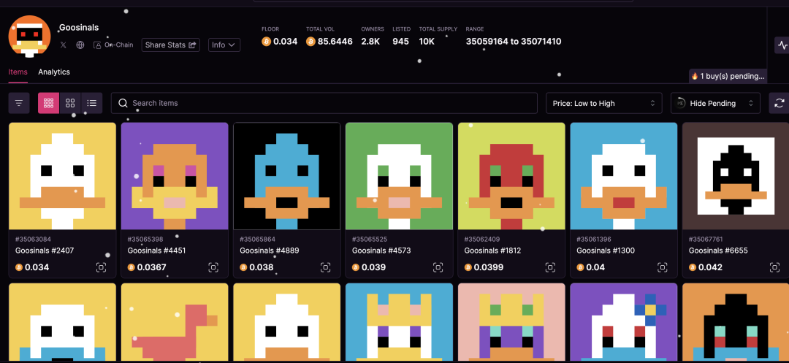The width and height of the screenshot is (789, 363).
Task: Click the On-Chain indicator icon
Action: 97,45
